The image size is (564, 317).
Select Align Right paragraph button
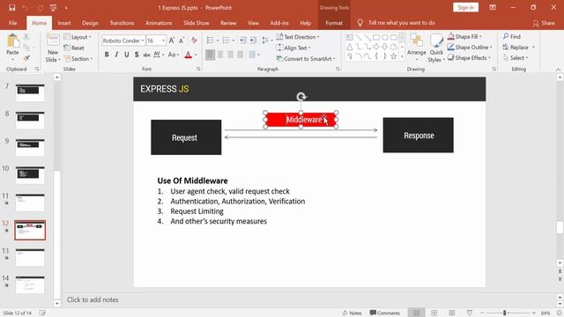(230, 55)
